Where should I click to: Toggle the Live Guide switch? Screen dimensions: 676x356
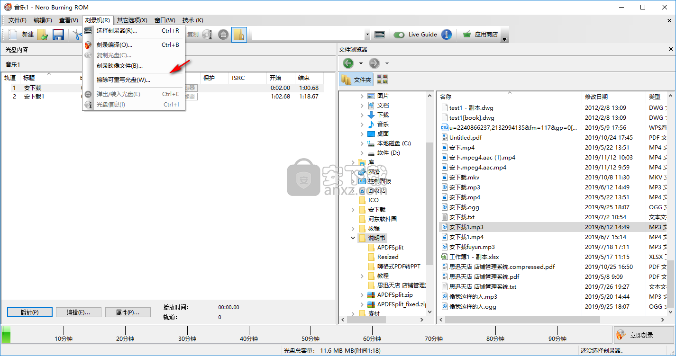[x=399, y=35]
